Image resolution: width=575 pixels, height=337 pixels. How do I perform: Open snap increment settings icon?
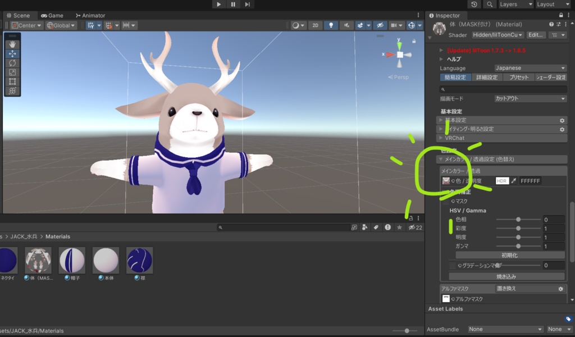pos(126,25)
